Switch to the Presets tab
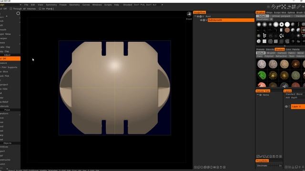Viewport: 305px width, 171px height. (x=260, y=49)
